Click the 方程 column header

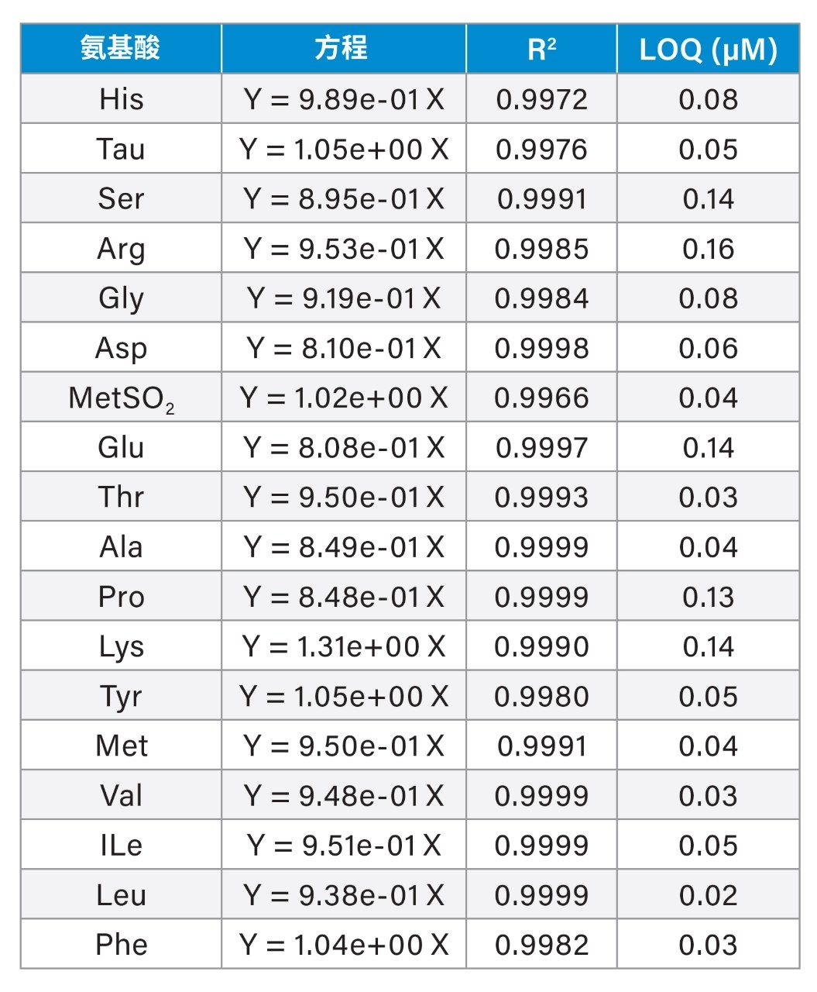coord(343,49)
